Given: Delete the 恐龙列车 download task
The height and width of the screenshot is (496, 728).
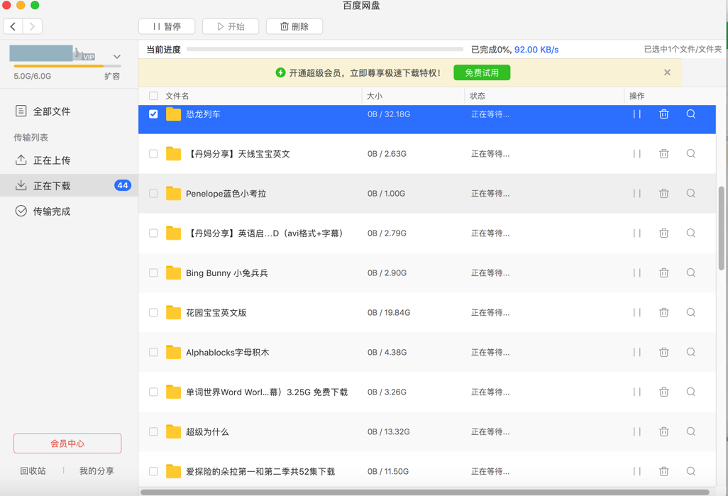Looking at the screenshot, I should (664, 114).
